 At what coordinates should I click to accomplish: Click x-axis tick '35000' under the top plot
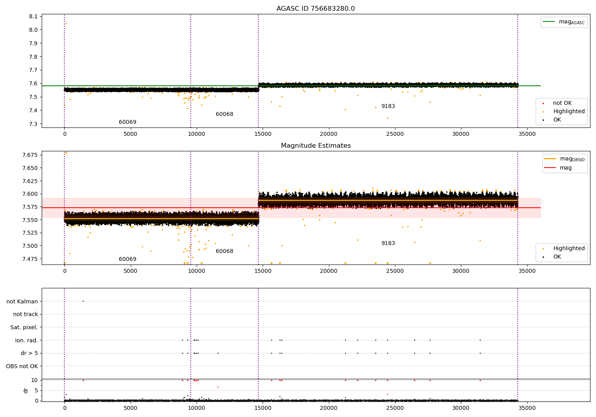(x=527, y=134)
